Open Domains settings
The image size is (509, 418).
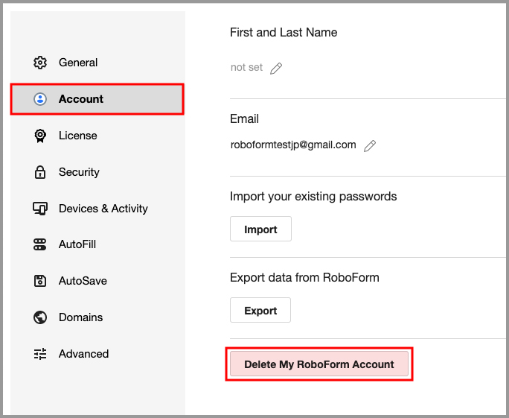[x=97, y=317]
